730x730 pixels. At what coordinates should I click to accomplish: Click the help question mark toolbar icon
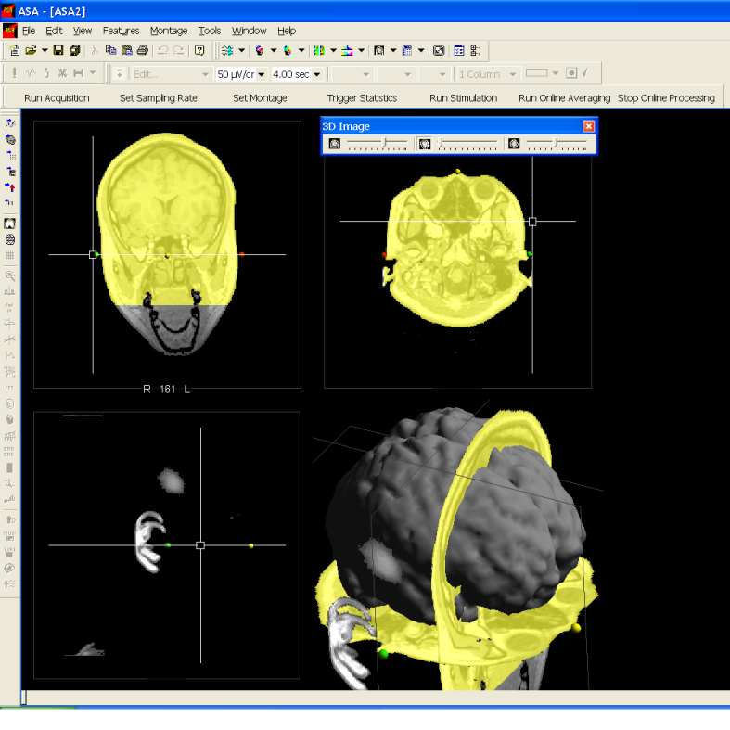pos(199,50)
